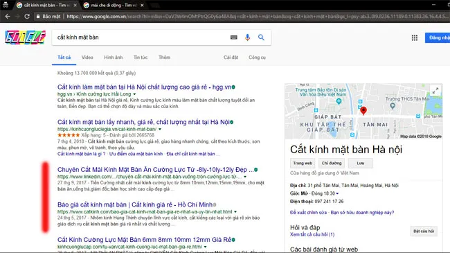Viewport: 450px width, 253px height.
Task: Open sitelink 'Ưu điểm của mặt bàn kính'
Action: click(x=136, y=154)
